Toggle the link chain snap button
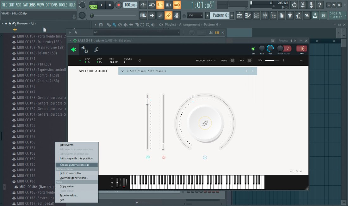This screenshot has width=348, height=206. click(x=169, y=15)
